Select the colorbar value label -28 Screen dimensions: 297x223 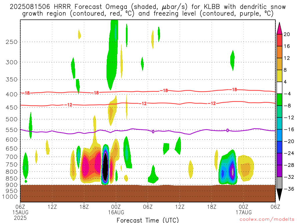click(289, 165)
